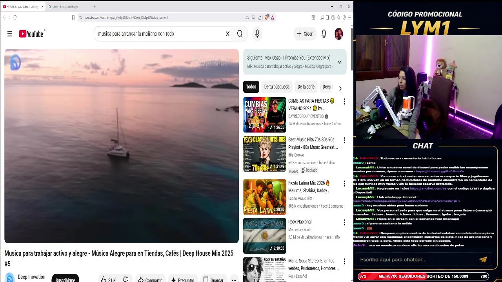Open the YouTube hamburger guide menu
The image size is (502, 282).
coord(10,34)
